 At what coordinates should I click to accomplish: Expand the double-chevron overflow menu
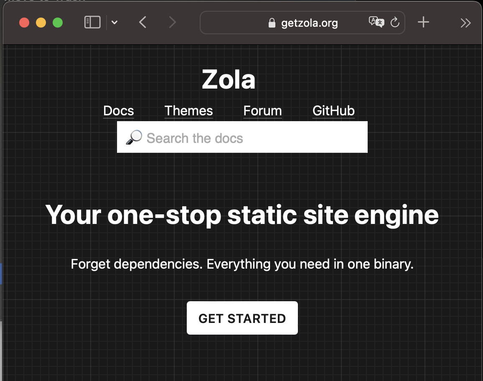pos(465,23)
